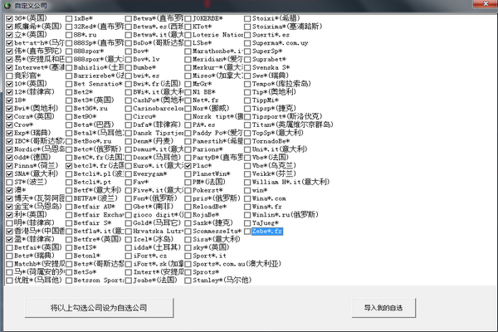
Task: Uncheck the Odd*(德国) checkbox
Action: [9, 158]
